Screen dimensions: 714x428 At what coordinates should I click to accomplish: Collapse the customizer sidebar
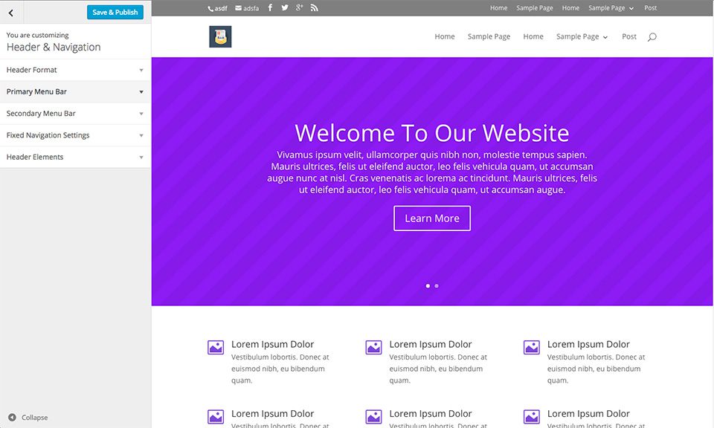tap(27, 418)
